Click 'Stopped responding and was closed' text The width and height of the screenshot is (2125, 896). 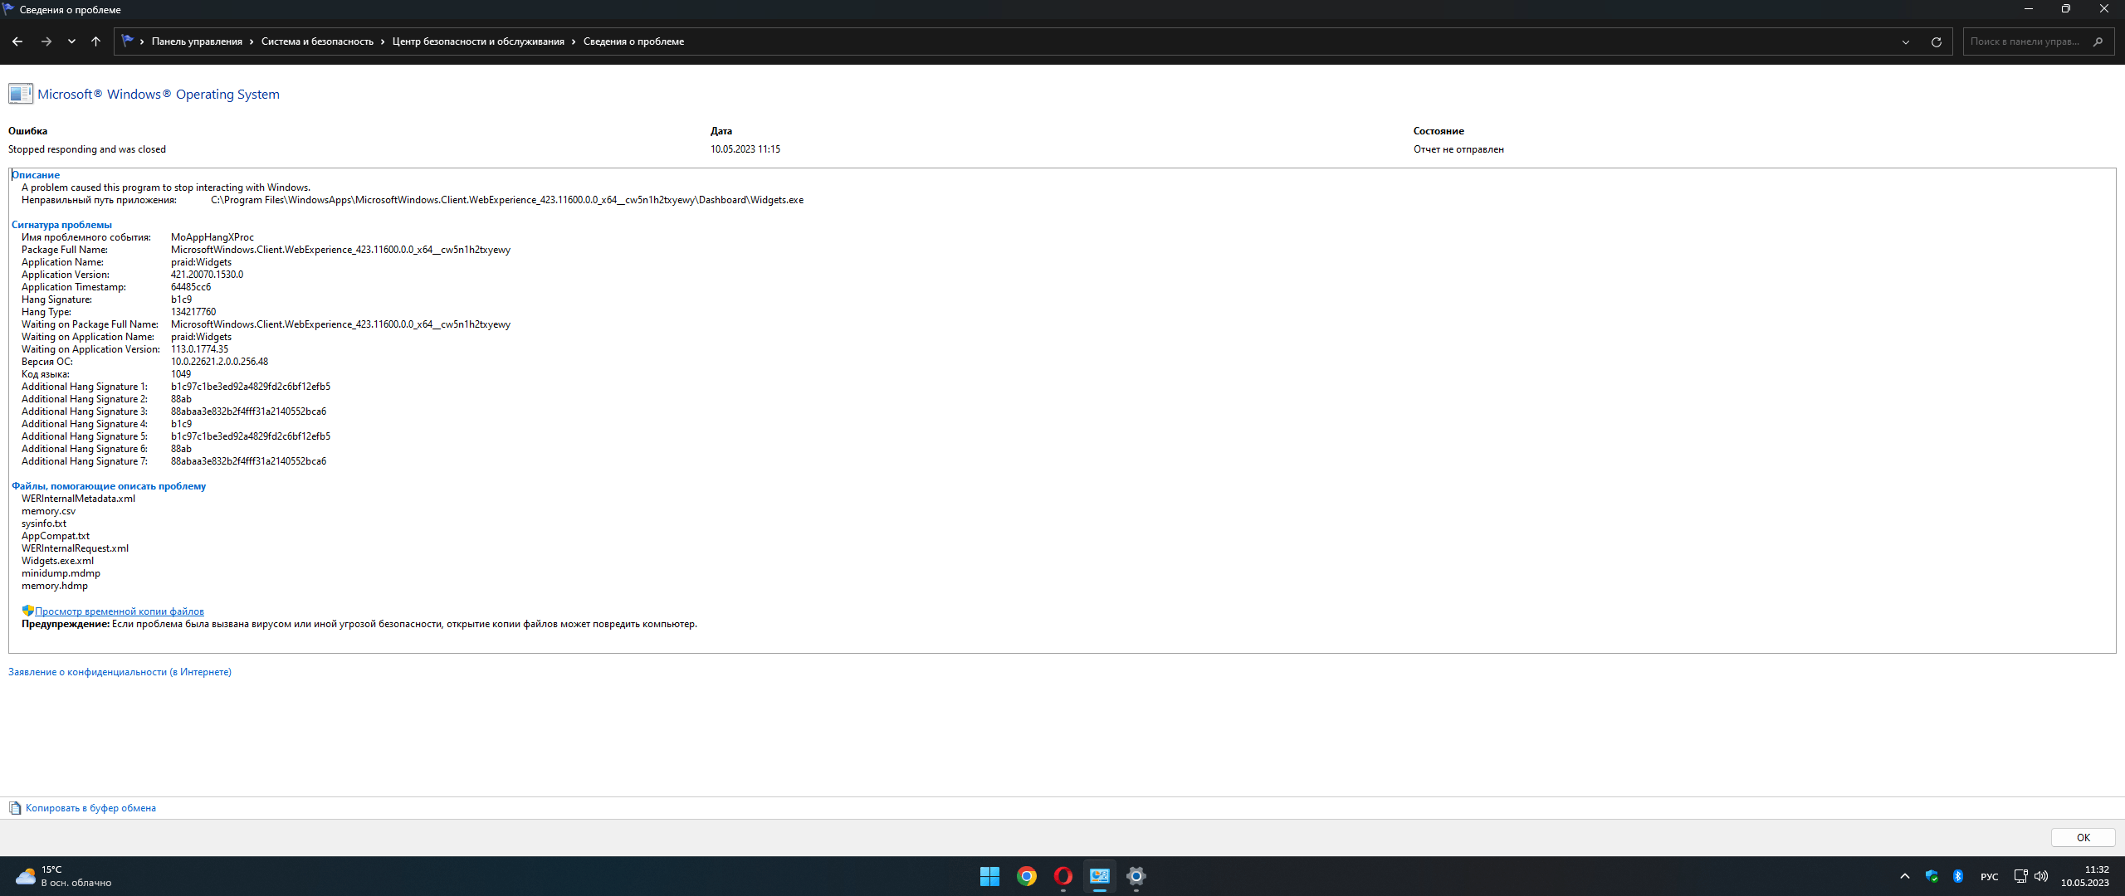(x=87, y=149)
